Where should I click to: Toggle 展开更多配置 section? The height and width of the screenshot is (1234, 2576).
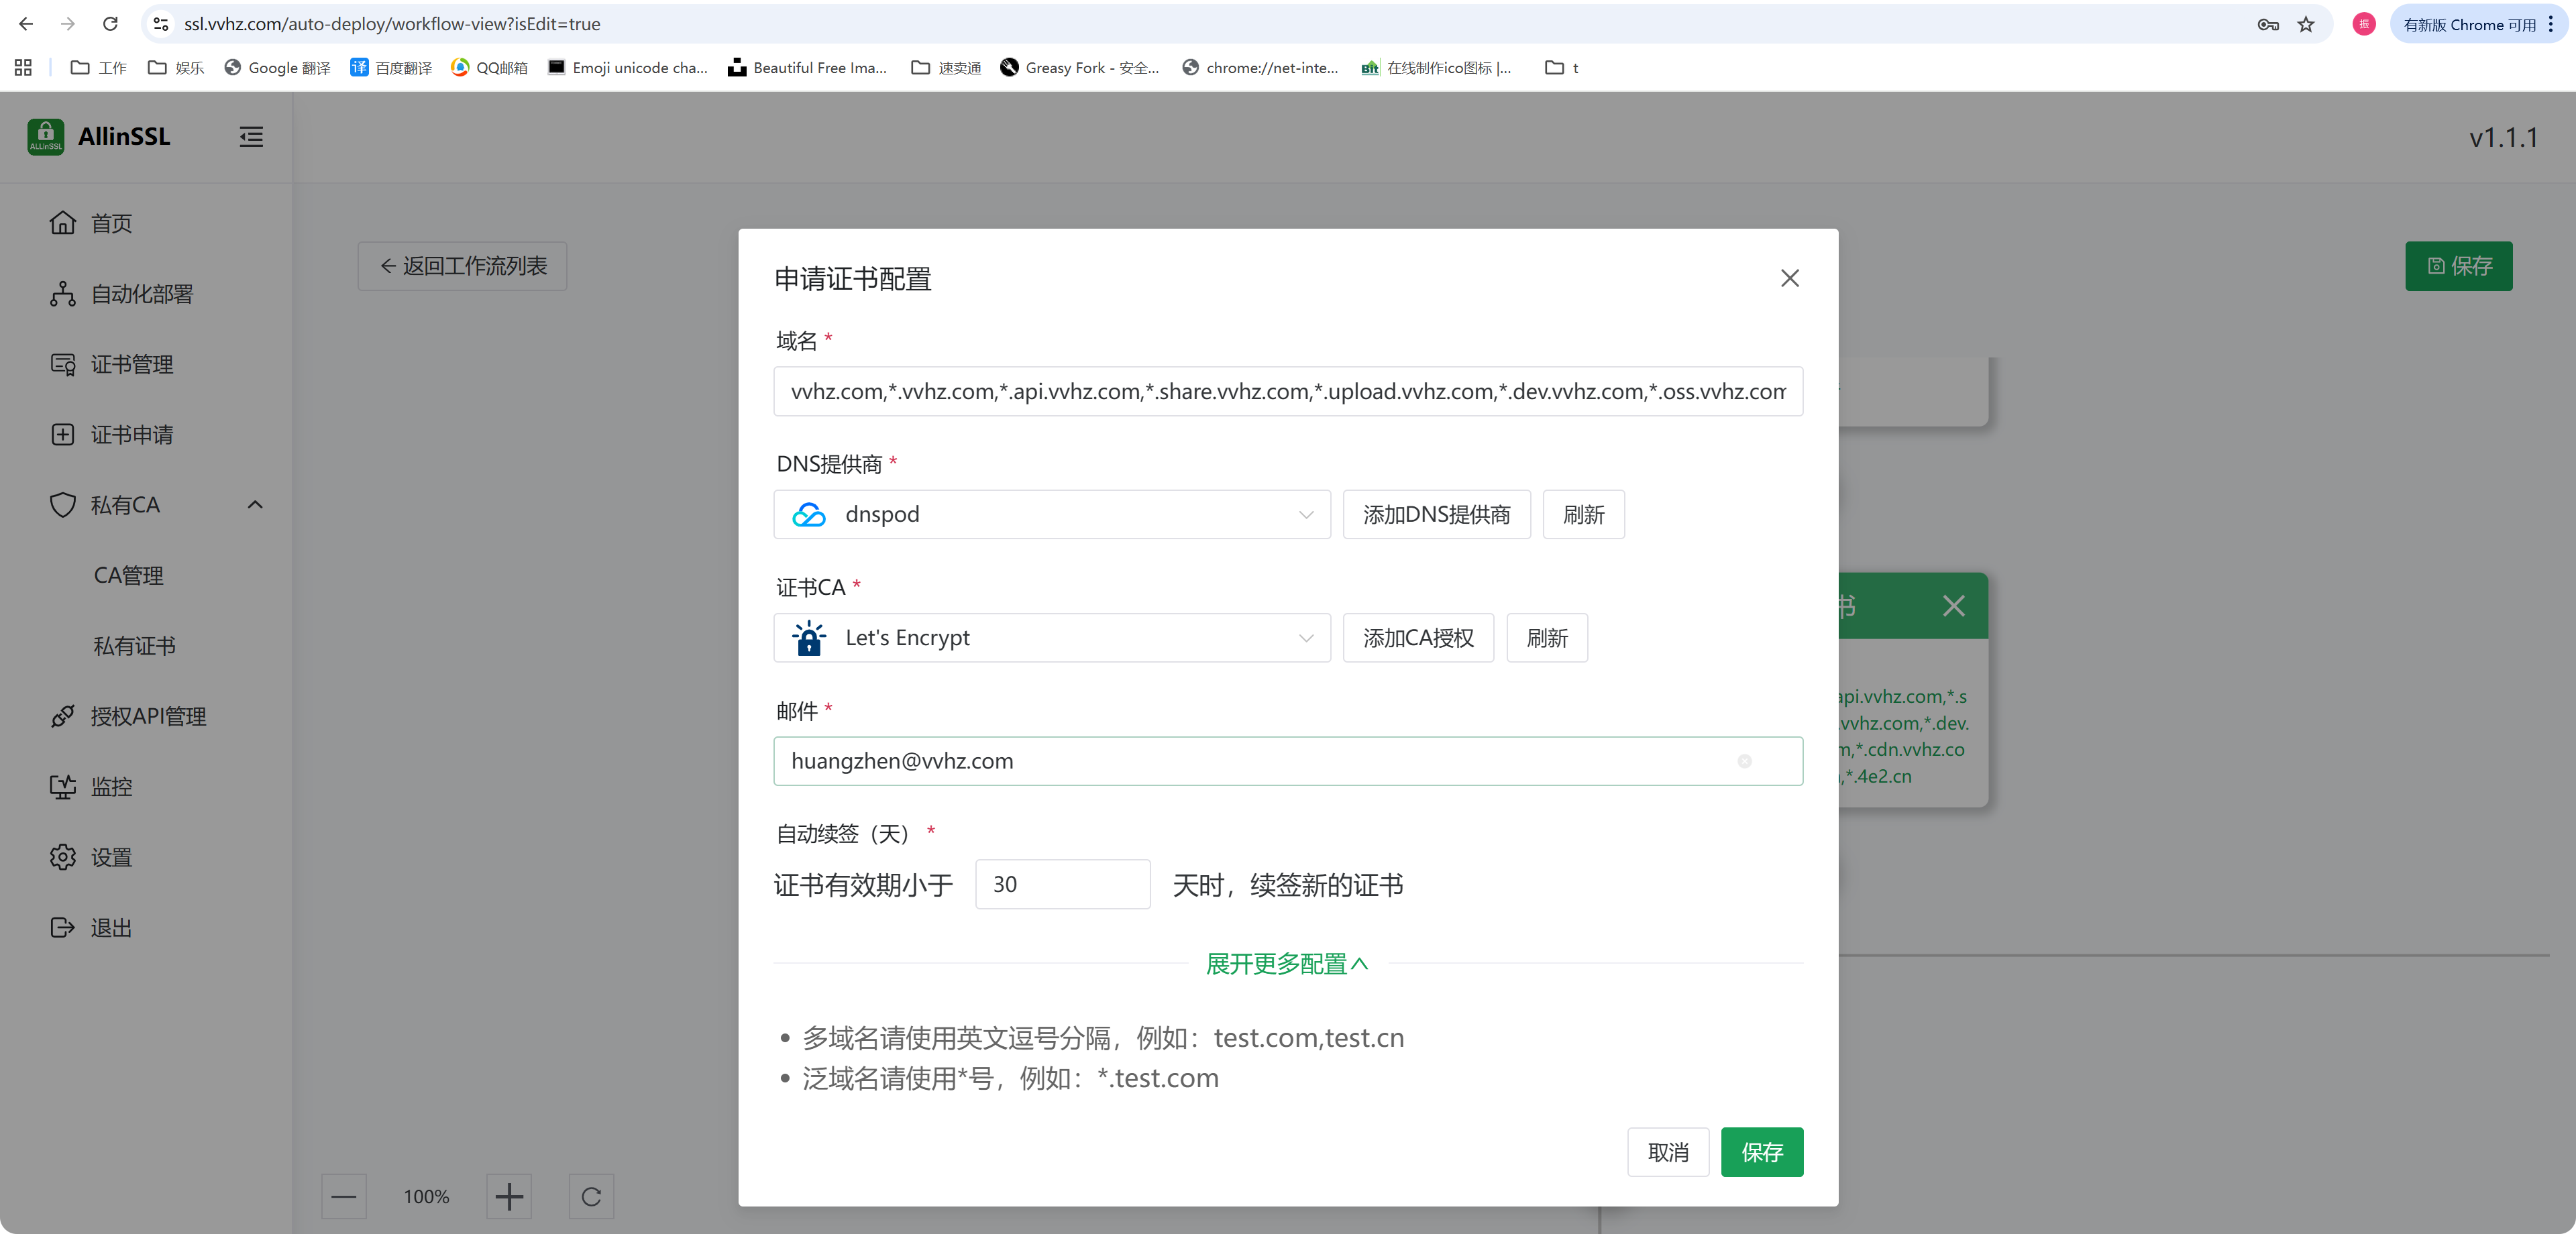(1287, 964)
